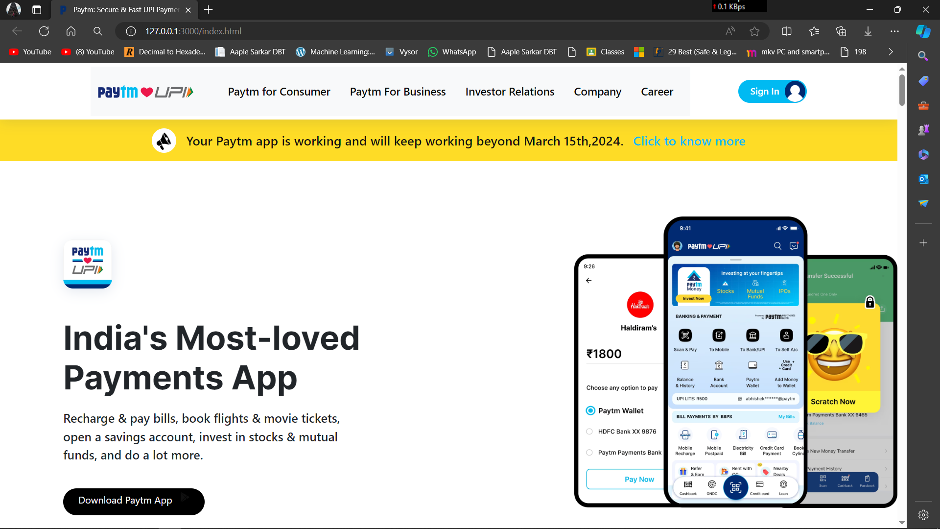This screenshot has width=940, height=529.
Task: Select the Paytm Wallet radio option
Action: click(590, 411)
